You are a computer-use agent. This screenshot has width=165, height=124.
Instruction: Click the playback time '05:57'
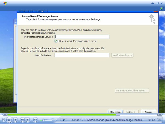pos(152,120)
